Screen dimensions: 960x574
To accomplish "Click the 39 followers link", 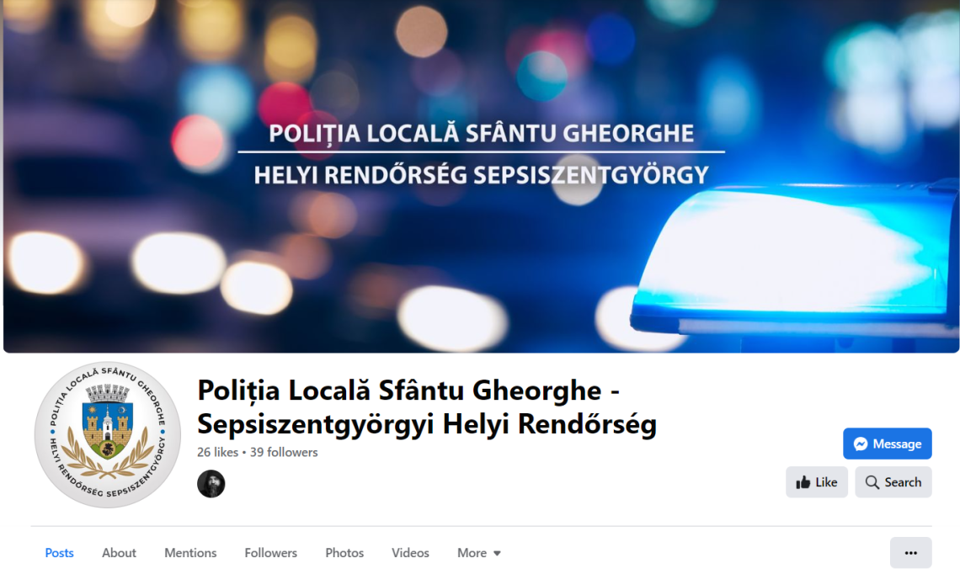I will point(284,452).
